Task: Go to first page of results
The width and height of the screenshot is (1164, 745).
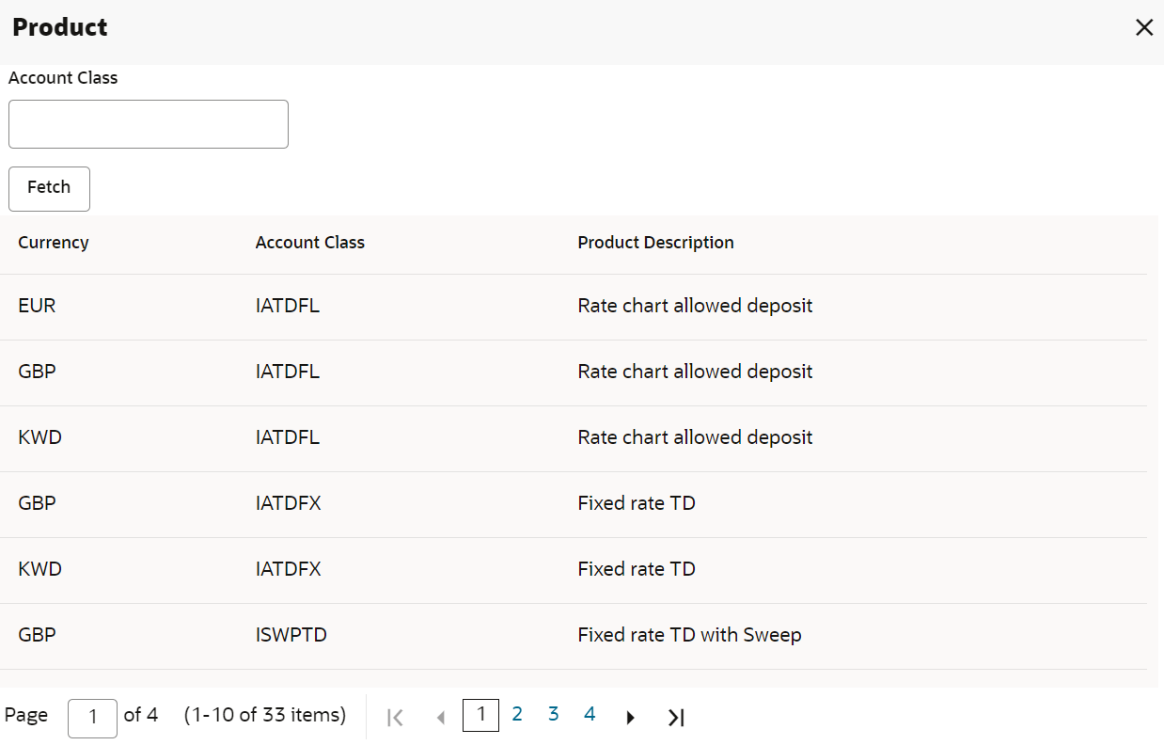Action: (396, 717)
